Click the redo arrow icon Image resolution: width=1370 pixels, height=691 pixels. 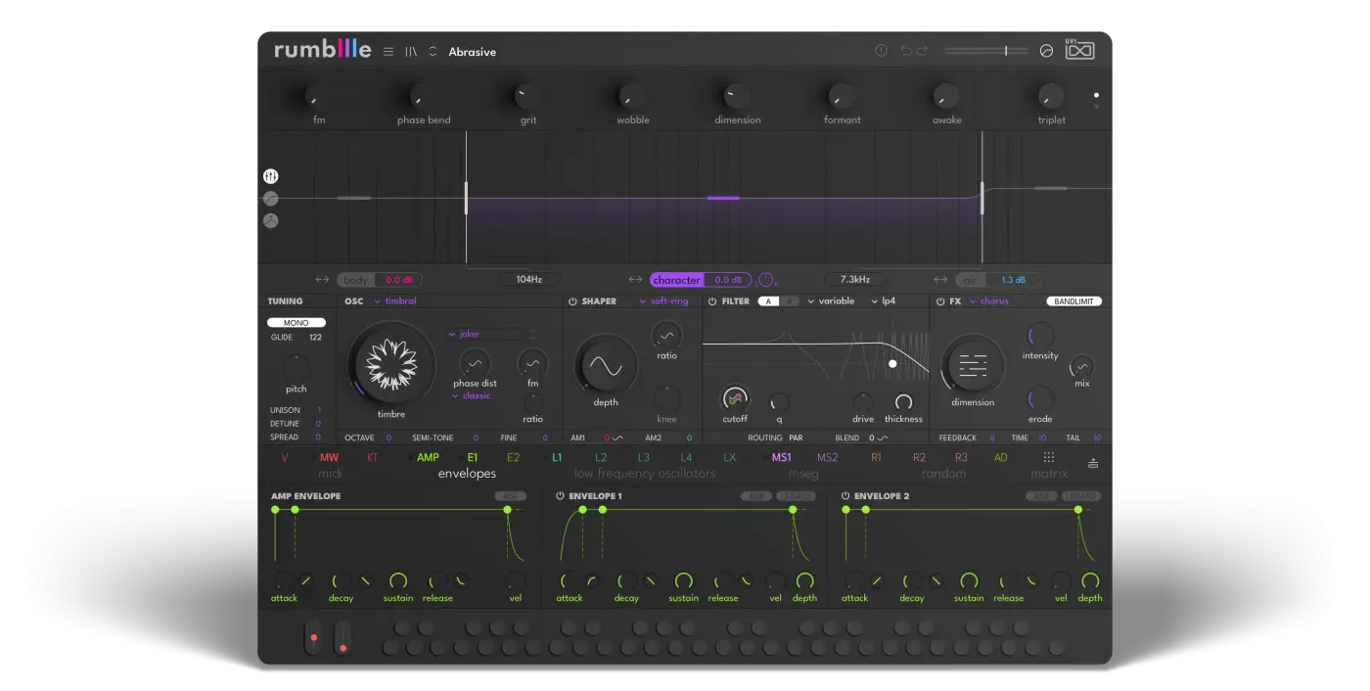(x=922, y=51)
